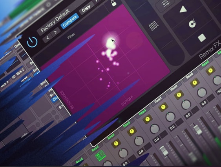Toggle the padlock above the Filter pad
The width and height of the screenshot is (221, 167).
pyautogui.click(x=113, y=3)
